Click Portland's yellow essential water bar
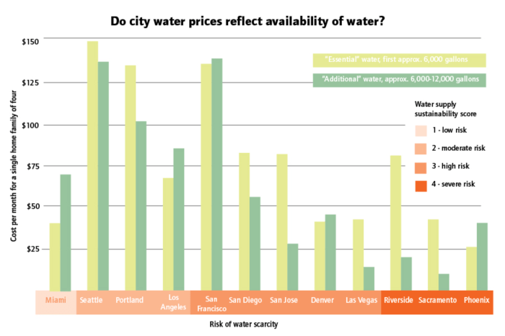 point(131,177)
